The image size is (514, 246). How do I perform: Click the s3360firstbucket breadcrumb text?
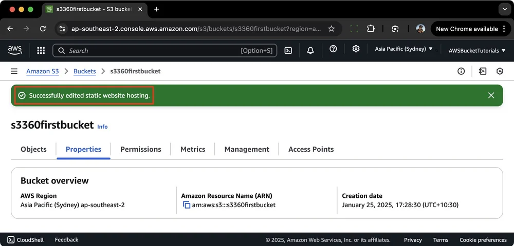coord(135,71)
